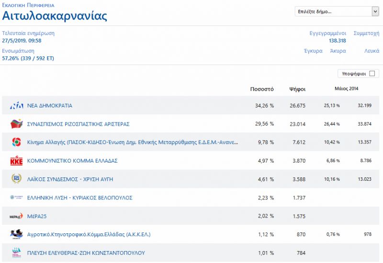Open ΕΛΛΗΝΙΚΗ ΛΥΣΗ - ΚΥΡΙΑΚΟΣ ΒΕΛΟΠΟΥΛΟΣ link
Viewport: 383px width, 263px height.
[79, 197]
